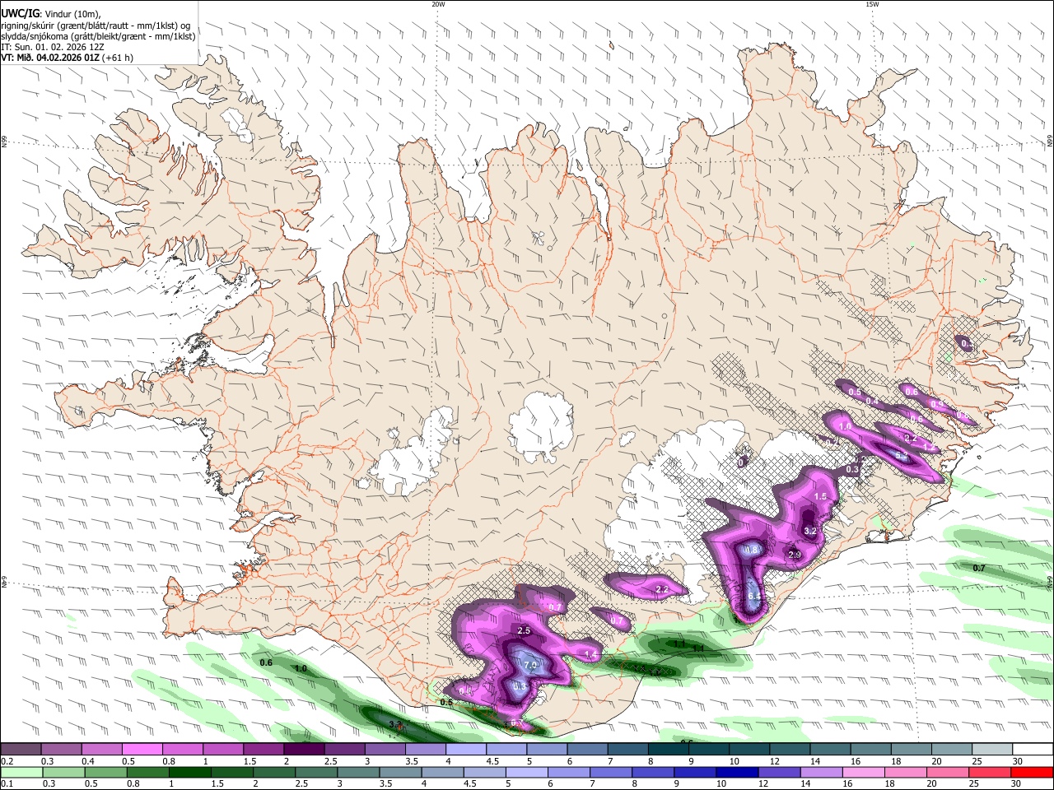Select the dark mauve 0.2 snow legend swatch
The image size is (1054, 790).
[21, 750]
